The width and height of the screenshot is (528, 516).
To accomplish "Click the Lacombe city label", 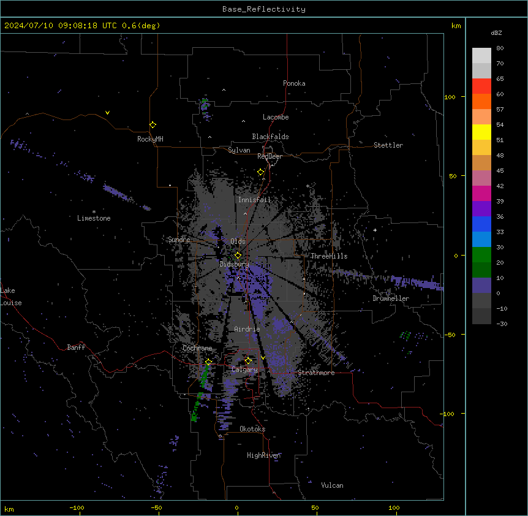I will click(x=276, y=117).
